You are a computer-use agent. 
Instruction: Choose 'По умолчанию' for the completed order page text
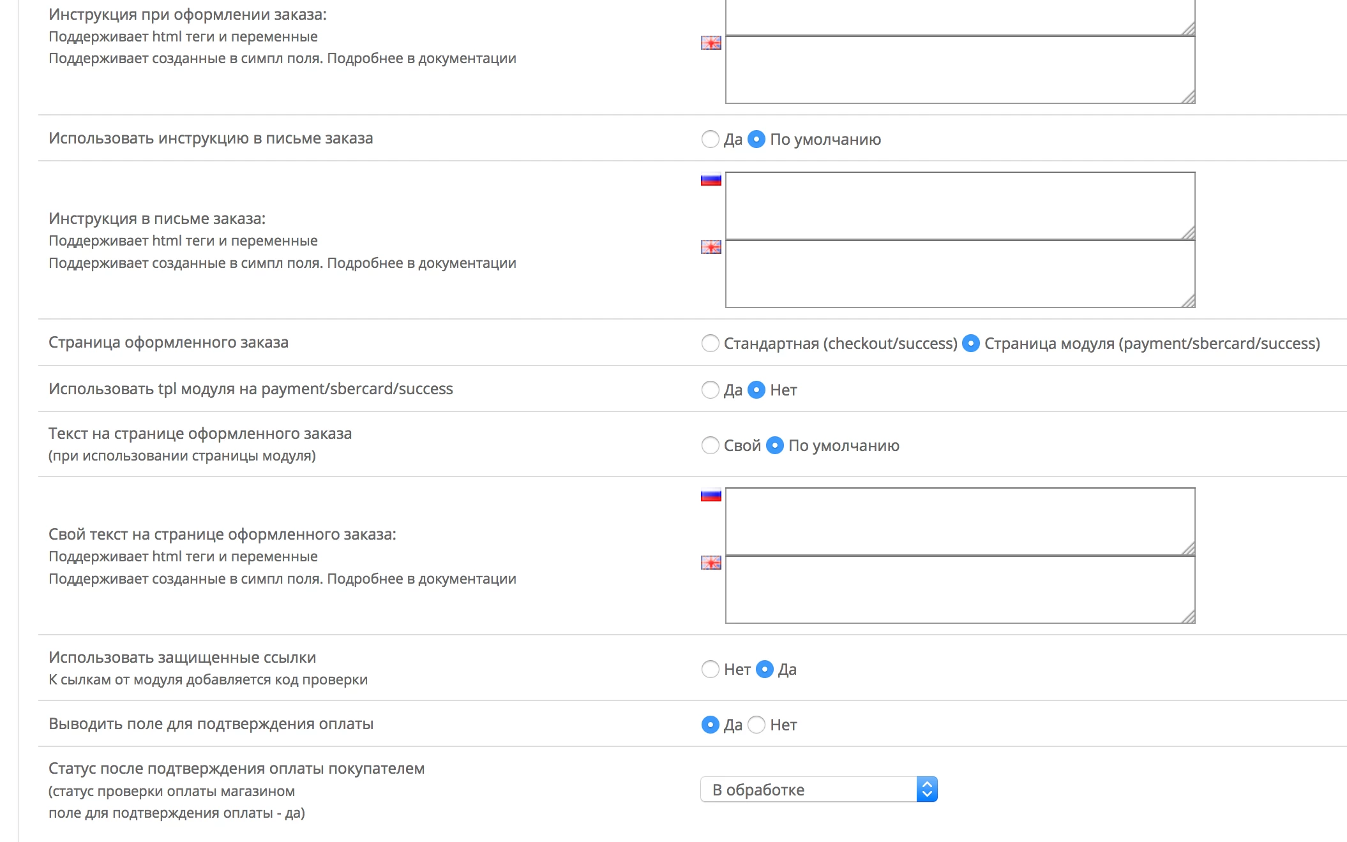pos(774,445)
